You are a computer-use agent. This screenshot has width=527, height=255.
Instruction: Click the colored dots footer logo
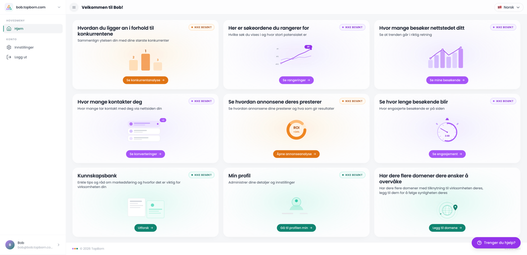75,249
